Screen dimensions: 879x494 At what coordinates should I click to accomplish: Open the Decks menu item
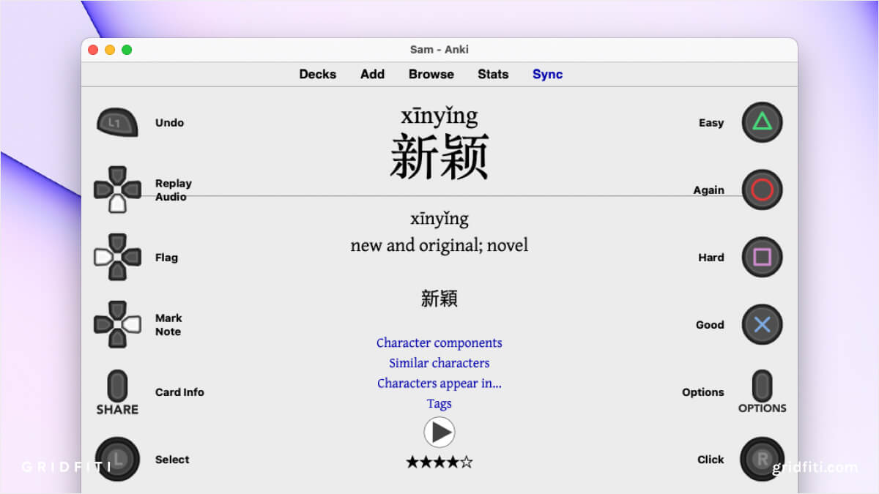pyautogui.click(x=318, y=74)
